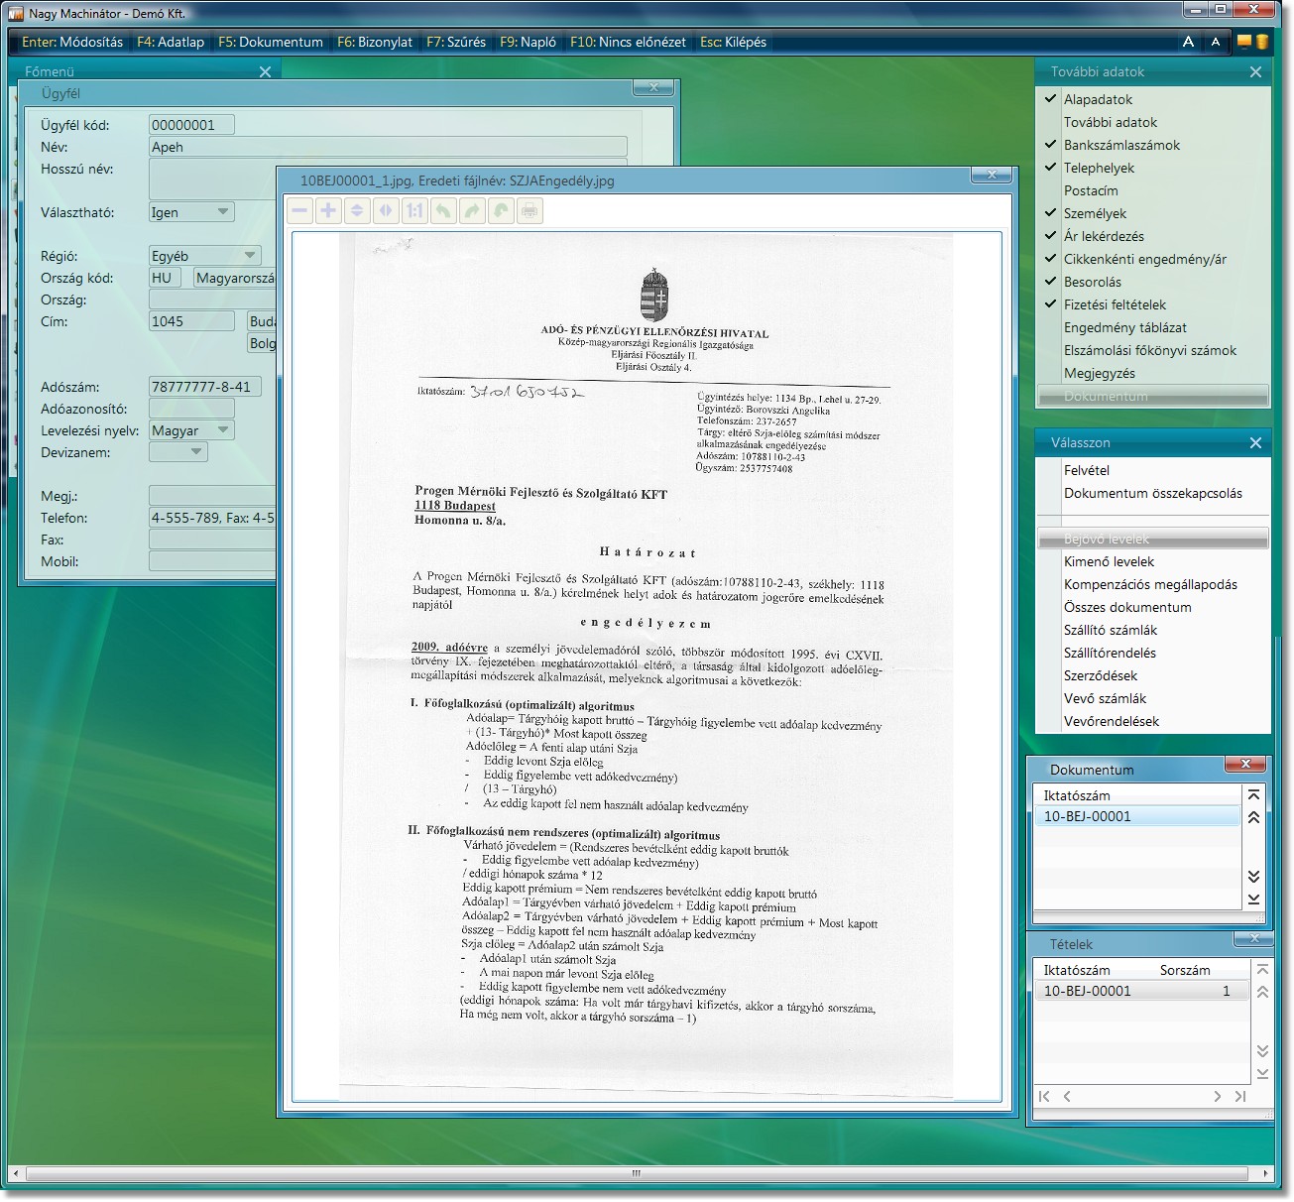Screen dimensions: 1294x1202
Task: Select F5: Dokumentum in the top bar
Action: point(271,42)
